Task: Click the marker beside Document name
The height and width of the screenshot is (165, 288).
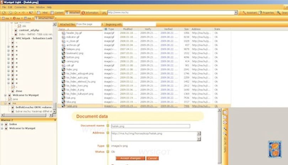Action: [x=108, y=126]
